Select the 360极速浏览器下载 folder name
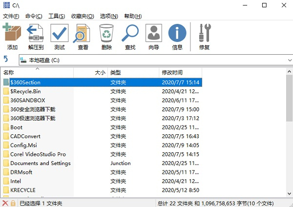This screenshot has height=207, width=293. coord(33,118)
